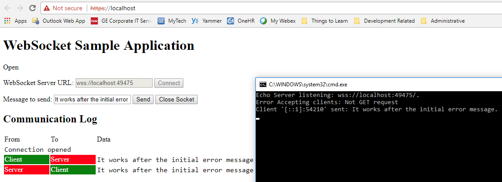This screenshot has height=182, width=502.
Task: Click the WebSocket Sample Application heading
Action: coord(99,45)
